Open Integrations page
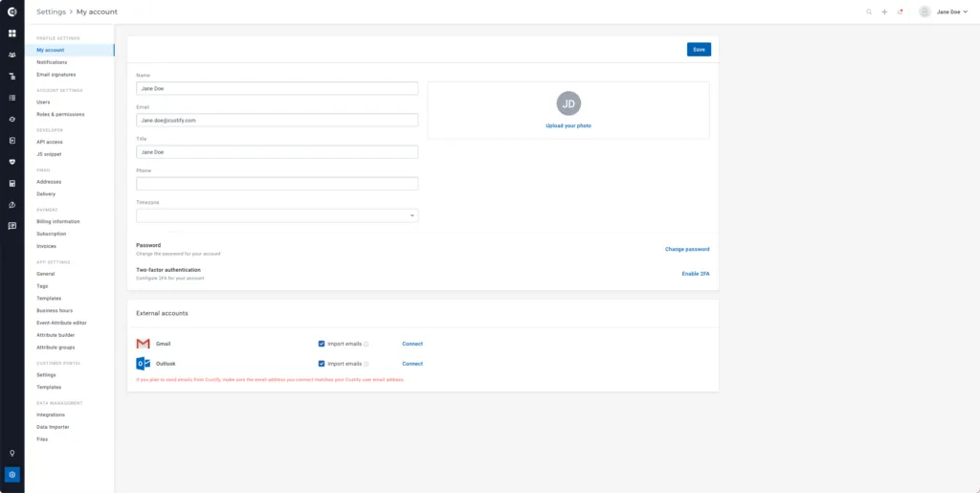 (51, 415)
